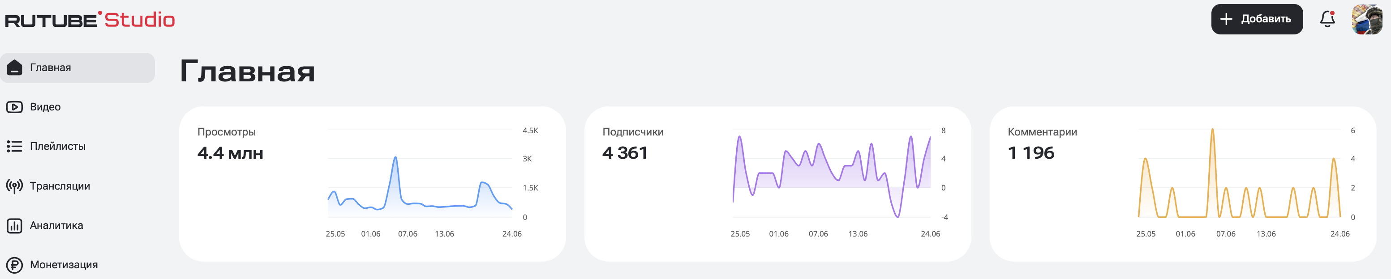Select Трансляции in the sidebar
This screenshot has width=1391, height=279.
60,186
